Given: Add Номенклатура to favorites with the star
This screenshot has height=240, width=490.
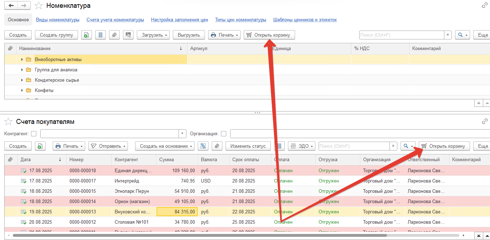Looking at the screenshot, I should click(39, 6).
